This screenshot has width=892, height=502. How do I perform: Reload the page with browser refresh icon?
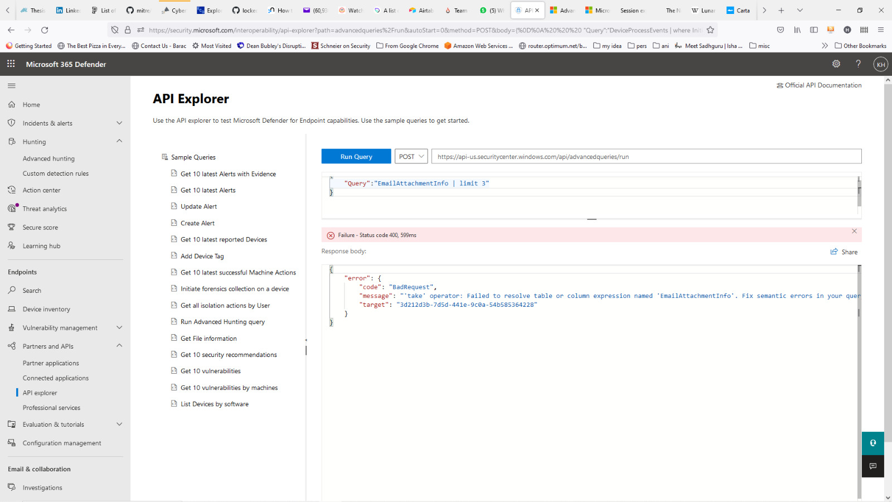[45, 30]
